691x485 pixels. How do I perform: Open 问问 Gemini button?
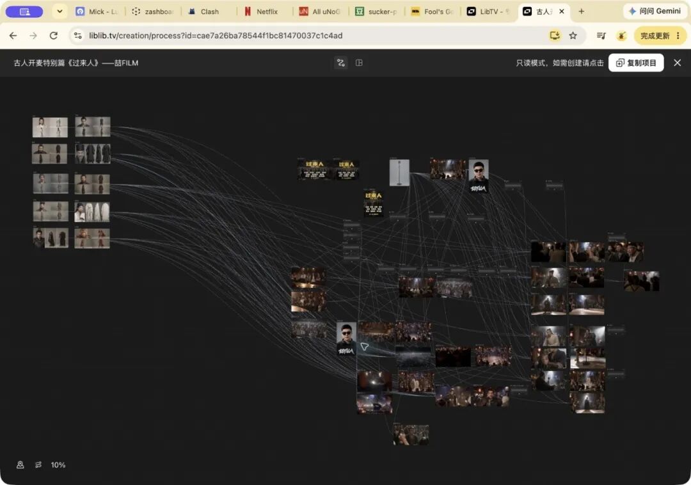click(x=655, y=12)
